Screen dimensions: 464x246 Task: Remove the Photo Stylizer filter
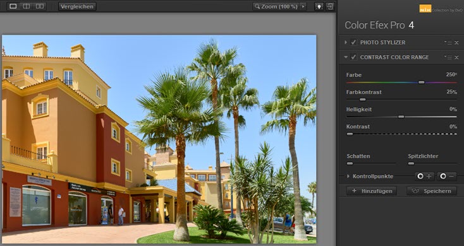[456, 42]
